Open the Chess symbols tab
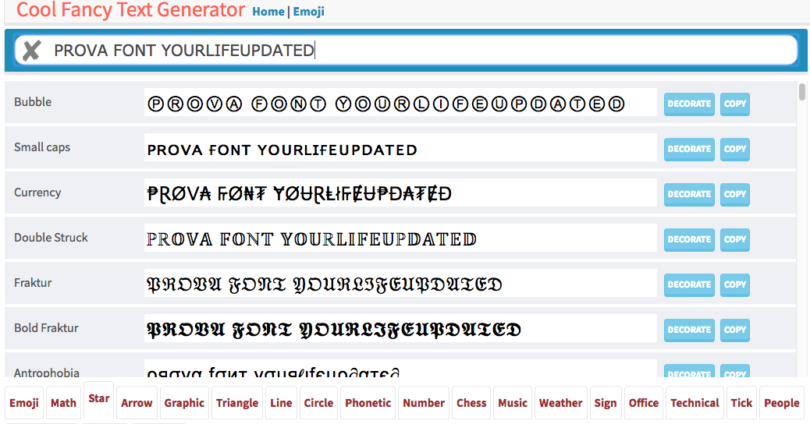Image resolution: width=810 pixels, height=424 pixels. point(471,403)
